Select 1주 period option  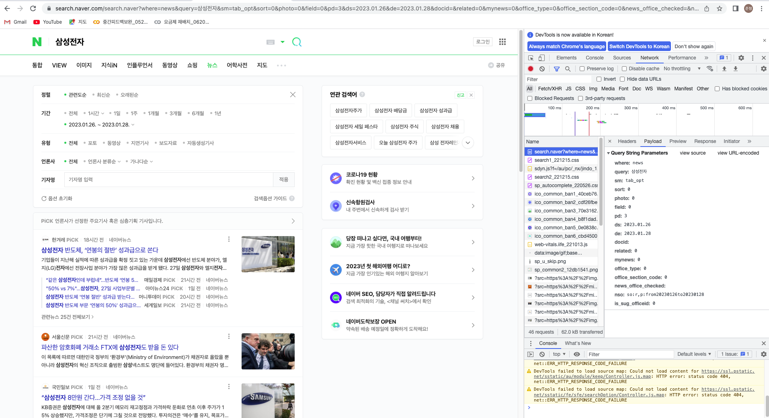click(134, 113)
